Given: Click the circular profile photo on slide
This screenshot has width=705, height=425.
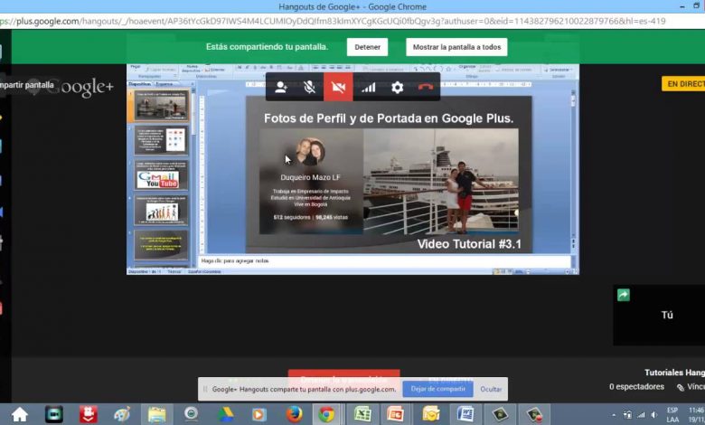Looking at the screenshot, I should [310, 152].
